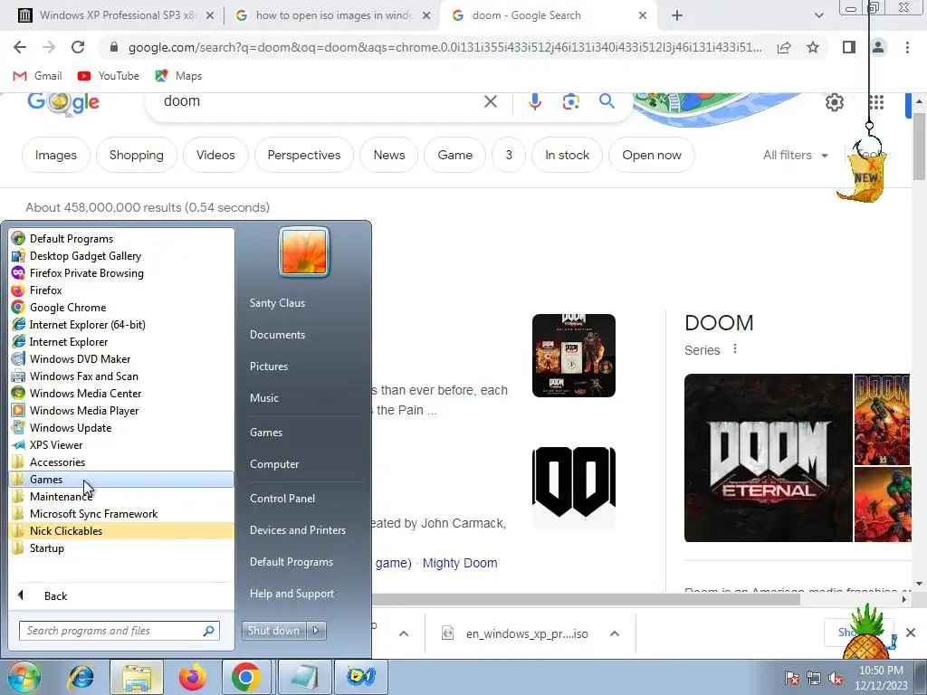The height and width of the screenshot is (695, 927).
Task: Click the Chrome back arrow
Action: [20, 47]
